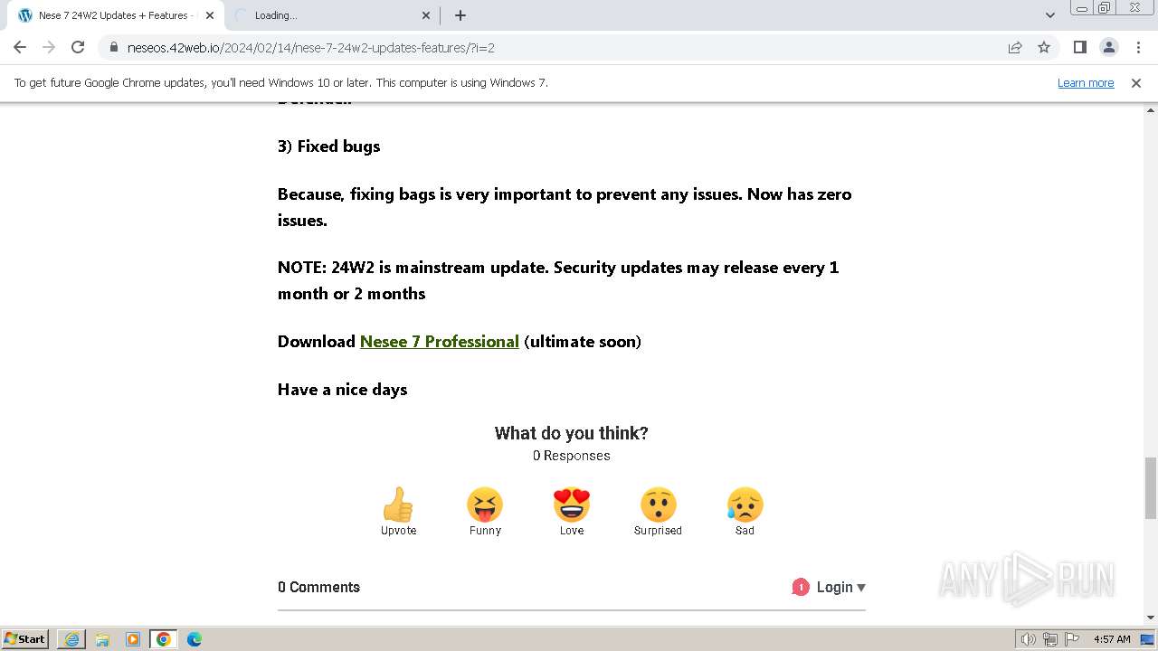Open Windows Explorer from taskbar
The image size is (1158, 651).
(102, 639)
